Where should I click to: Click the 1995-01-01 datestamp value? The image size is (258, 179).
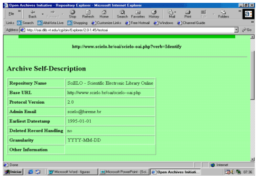79,121
